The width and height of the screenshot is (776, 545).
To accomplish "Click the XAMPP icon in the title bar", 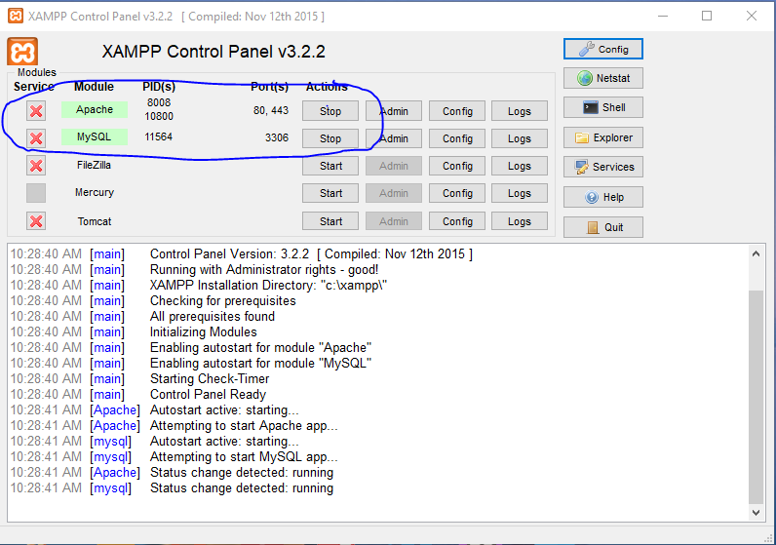I will [16, 16].
